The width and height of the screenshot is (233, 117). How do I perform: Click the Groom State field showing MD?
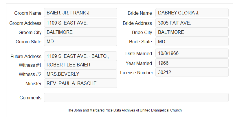80,41
